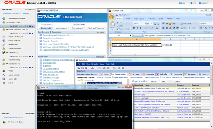Viewport: 213px width, 129px height.
Task: Open the Accounts tab in Siebel Sales
Action: pos(135,74)
